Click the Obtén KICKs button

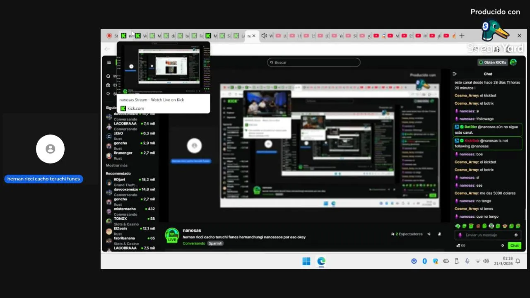[493, 62]
